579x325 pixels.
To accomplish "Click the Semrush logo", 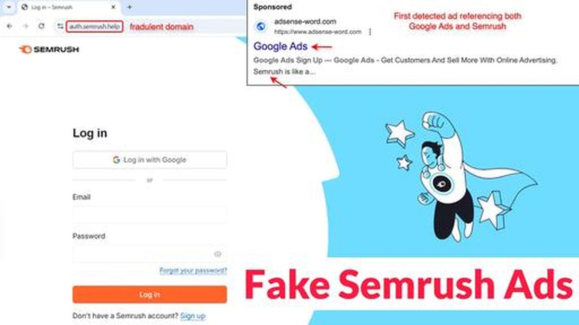I will coord(49,49).
